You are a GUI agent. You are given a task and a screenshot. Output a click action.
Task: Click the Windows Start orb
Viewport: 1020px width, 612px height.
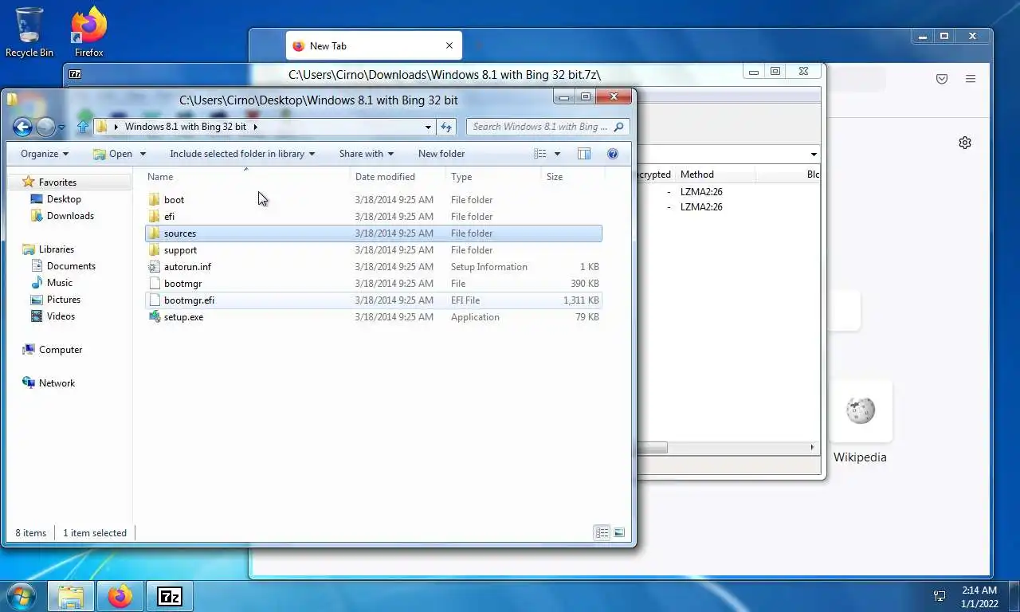[x=21, y=596]
